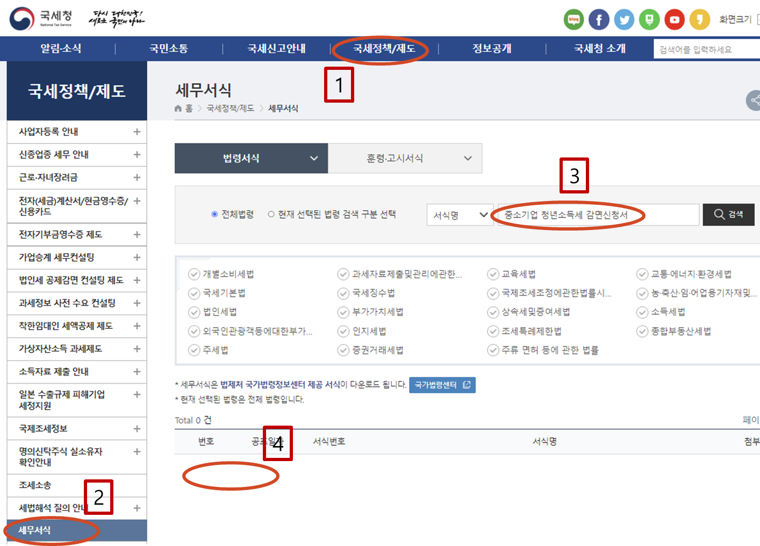This screenshot has width=760, height=546.
Task: Select the 현재 선택된 법령 radio button
Action: pos(271,213)
